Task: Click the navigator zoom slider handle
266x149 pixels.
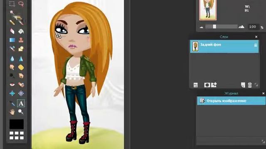Action: coord(214,26)
